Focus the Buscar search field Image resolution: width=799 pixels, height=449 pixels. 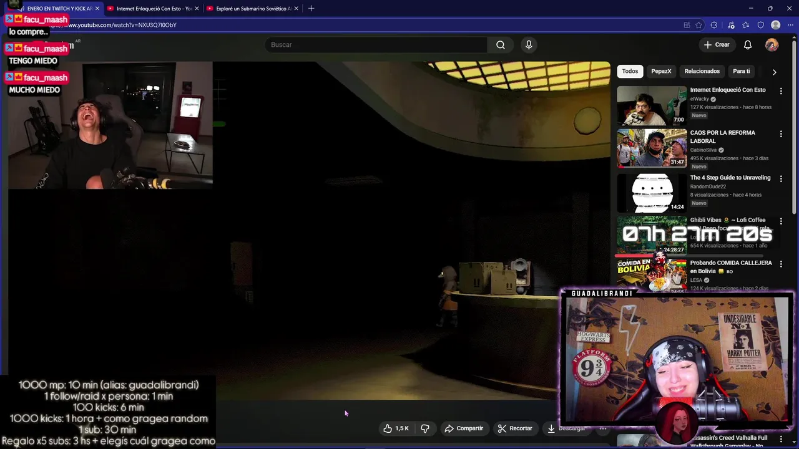pyautogui.click(x=376, y=45)
